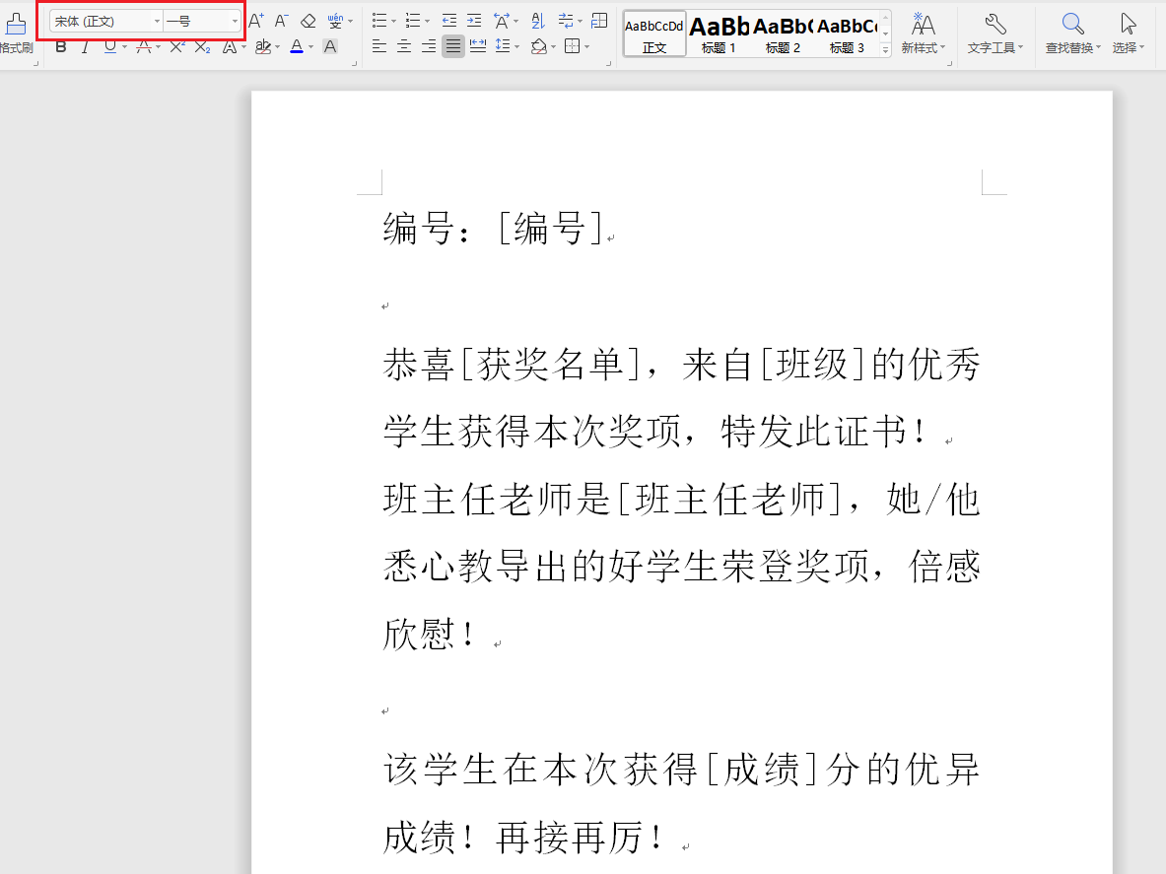Click the font color swatch

pyautogui.click(x=297, y=46)
